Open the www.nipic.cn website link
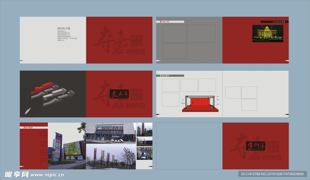310x180 pixels. click(x=47, y=175)
